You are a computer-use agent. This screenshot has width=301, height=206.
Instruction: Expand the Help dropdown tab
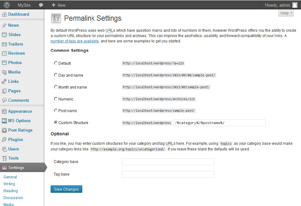click(286, 13)
